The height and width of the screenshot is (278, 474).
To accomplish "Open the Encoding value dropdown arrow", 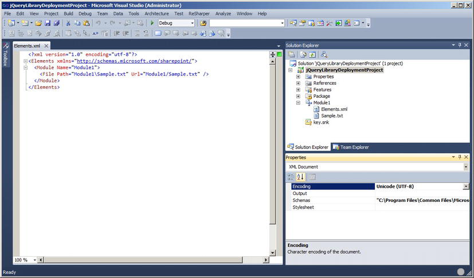I will [465, 186].
